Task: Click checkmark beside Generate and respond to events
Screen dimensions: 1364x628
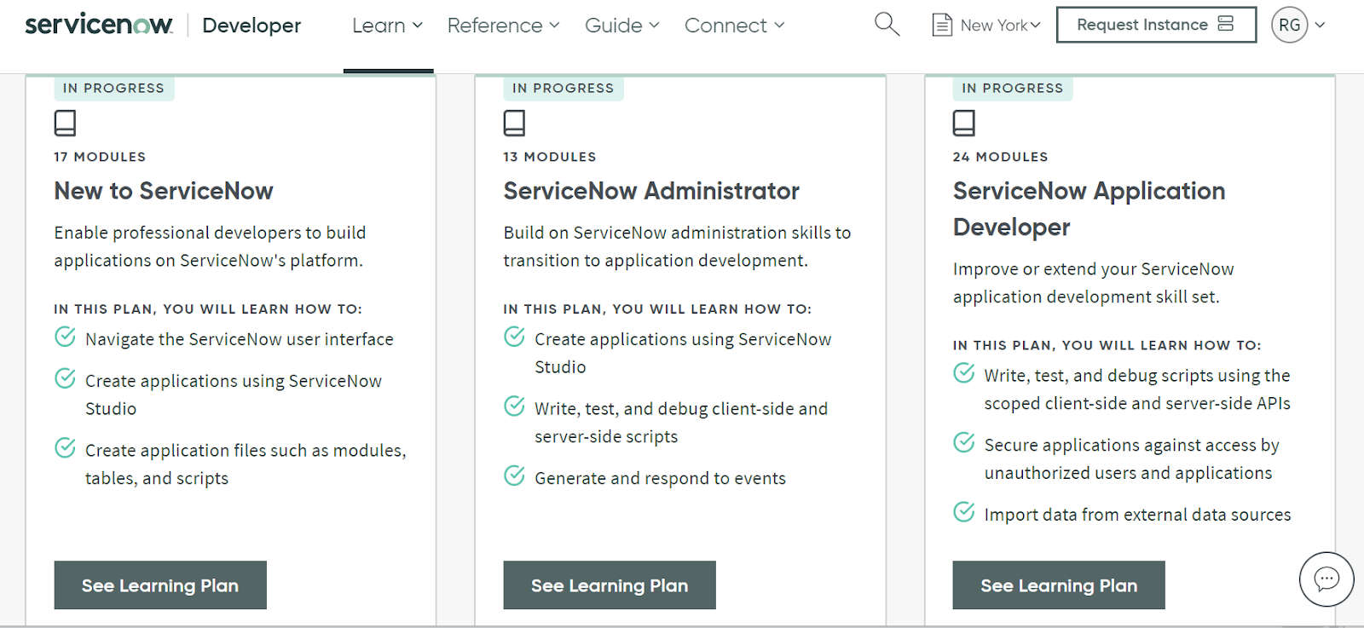Action: click(x=514, y=476)
